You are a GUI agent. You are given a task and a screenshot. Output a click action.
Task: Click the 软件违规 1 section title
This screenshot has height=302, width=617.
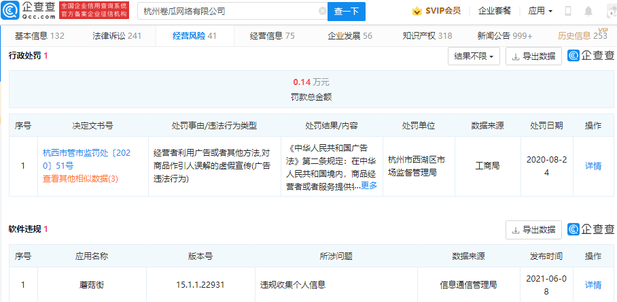point(29,229)
